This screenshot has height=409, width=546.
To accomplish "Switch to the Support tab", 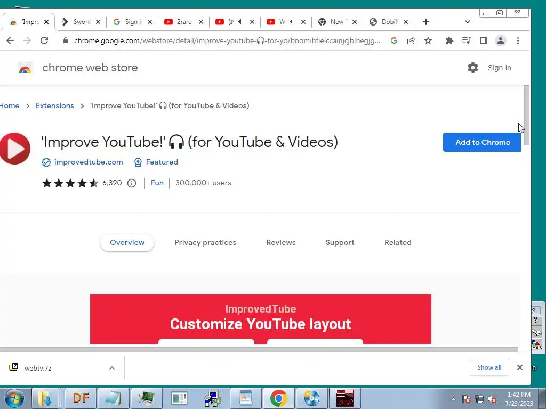I will coord(340,242).
